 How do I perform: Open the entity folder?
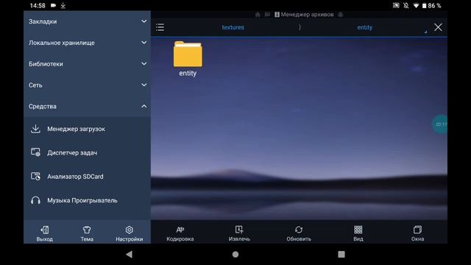coord(188,59)
